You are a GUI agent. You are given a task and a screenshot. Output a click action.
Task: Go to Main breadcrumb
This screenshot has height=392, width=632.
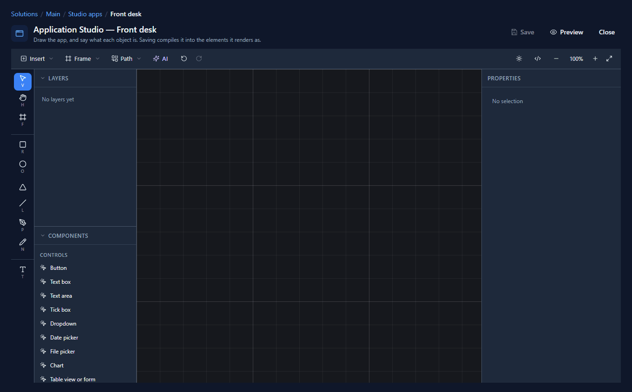pos(53,14)
